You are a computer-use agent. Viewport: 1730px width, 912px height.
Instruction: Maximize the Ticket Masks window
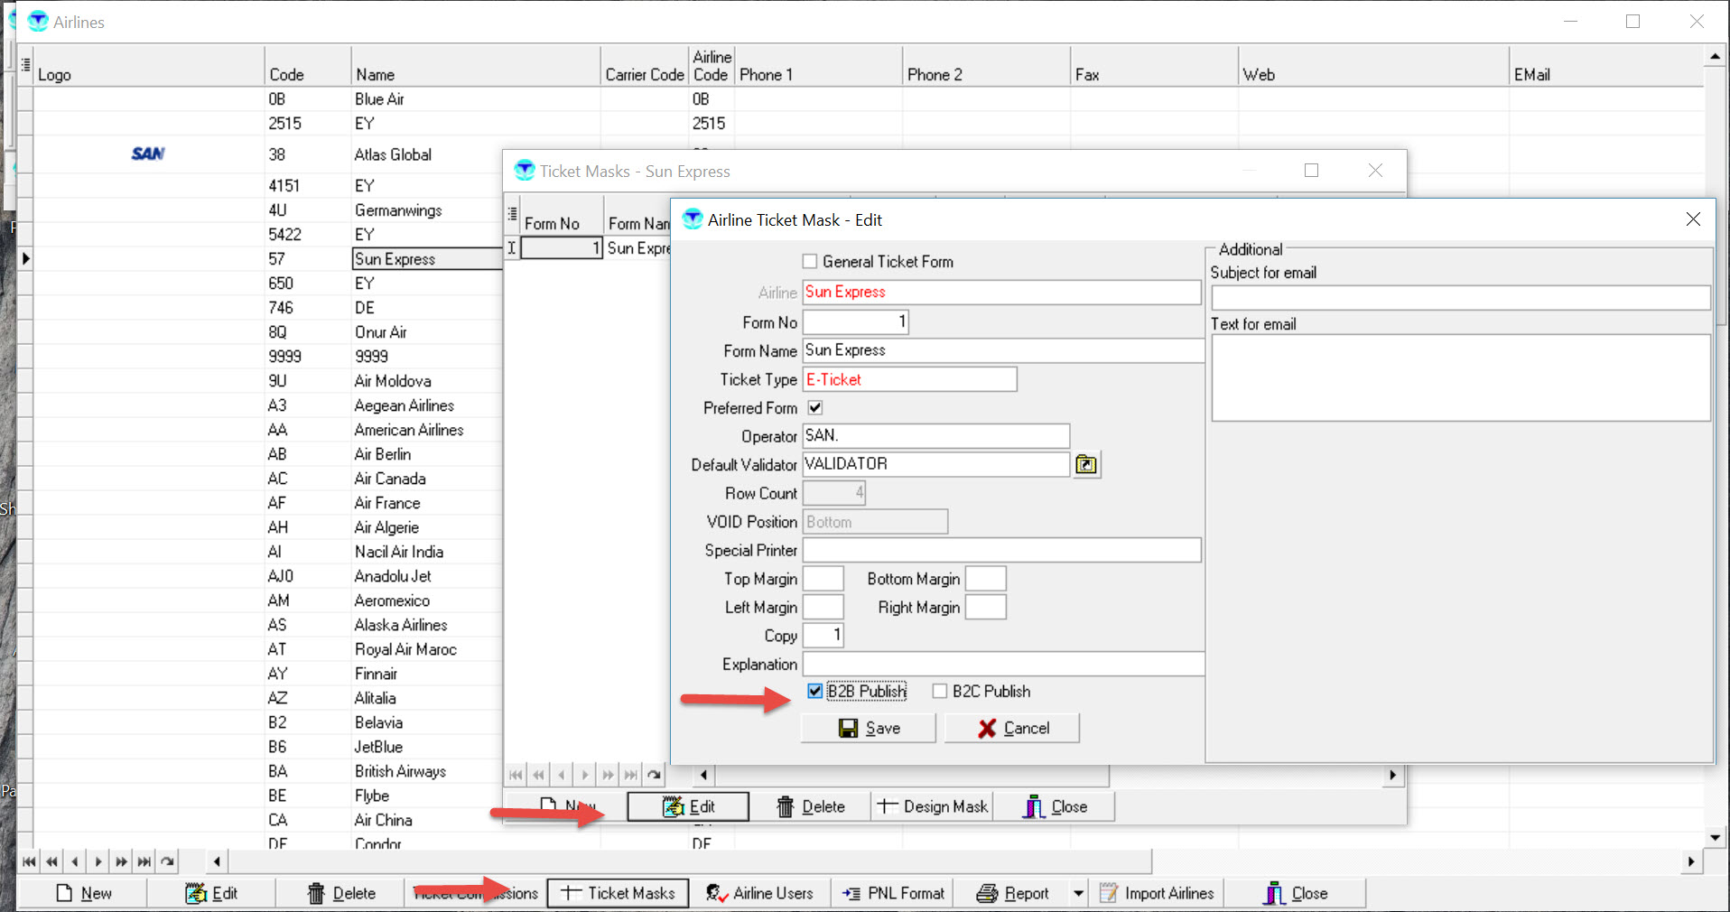1311,171
